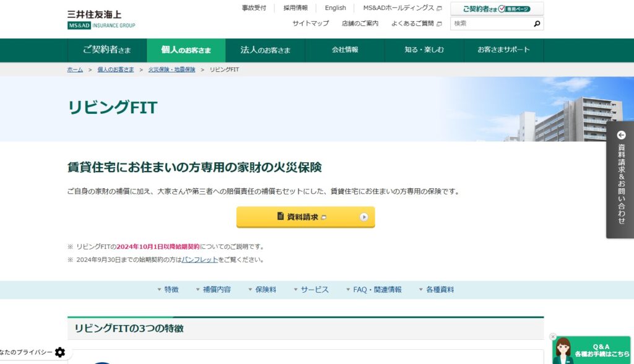This screenshot has width=634, height=364.
Task: Close the Q&A chat popup
Action: [553, 337]
